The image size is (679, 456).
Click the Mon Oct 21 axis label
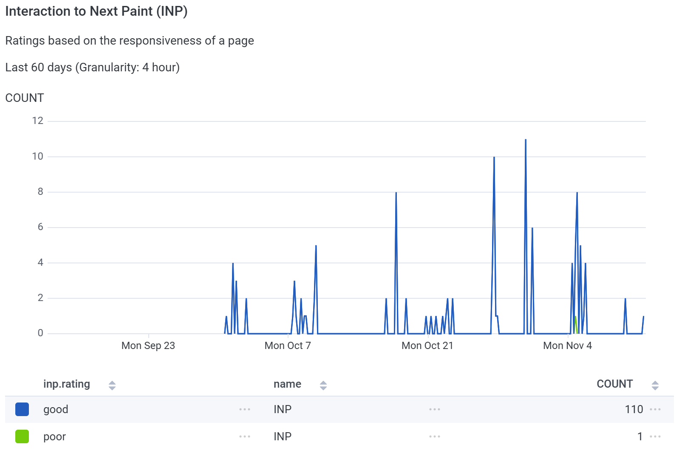coord(427,346)
